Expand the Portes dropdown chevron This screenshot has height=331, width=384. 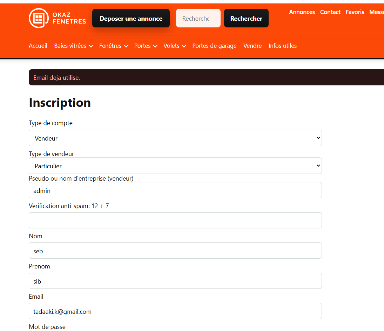pos(155,46)
